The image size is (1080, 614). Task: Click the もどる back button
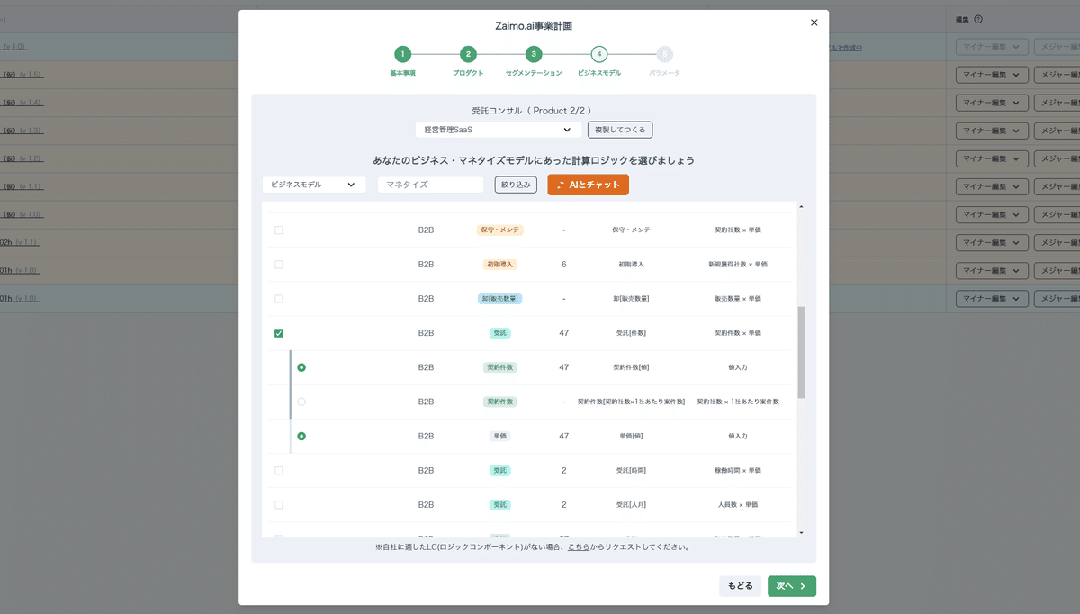click(740, 586)
